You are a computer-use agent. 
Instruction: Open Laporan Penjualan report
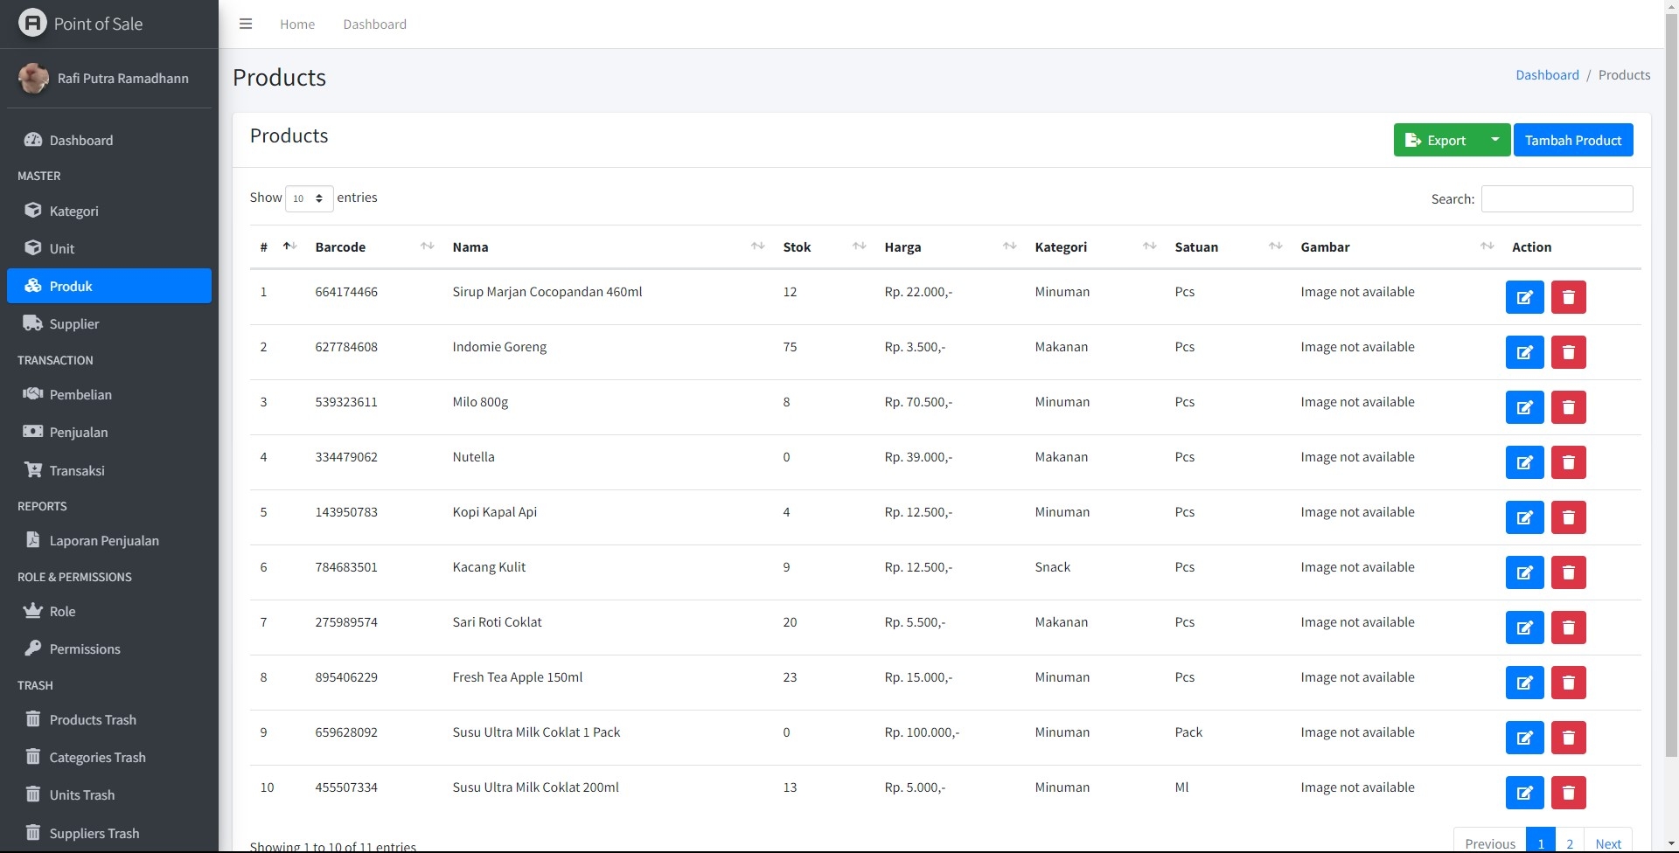click(109, 540)
